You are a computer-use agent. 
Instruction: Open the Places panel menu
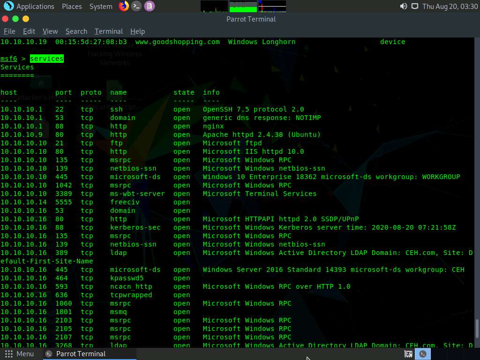point(72,7)
